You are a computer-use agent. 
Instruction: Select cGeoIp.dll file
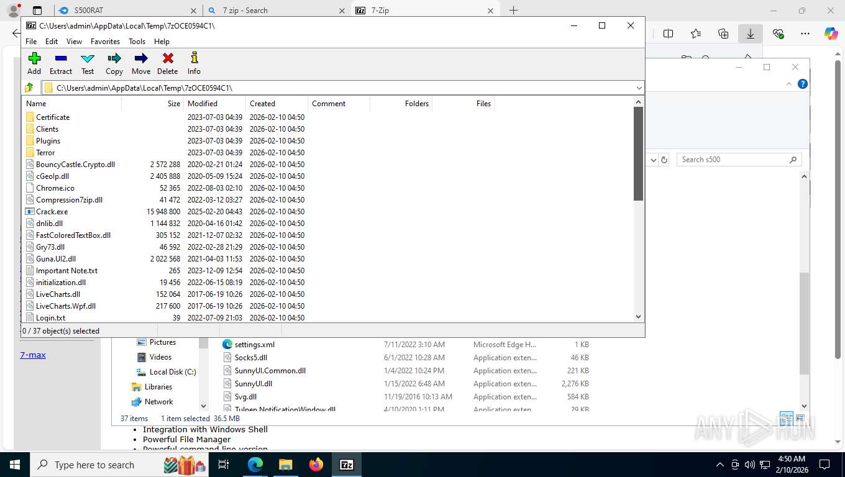(52, 176)
